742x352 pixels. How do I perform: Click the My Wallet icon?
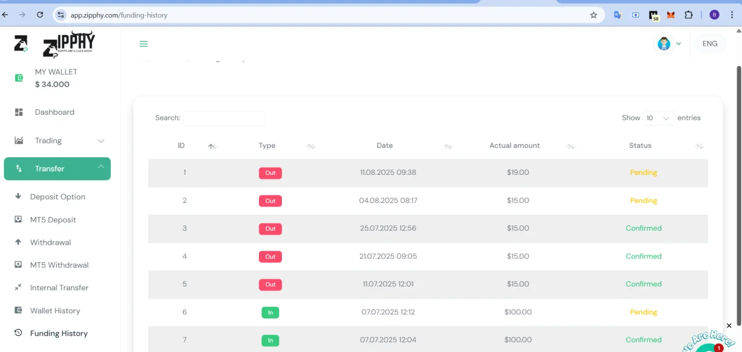point(19,78)
